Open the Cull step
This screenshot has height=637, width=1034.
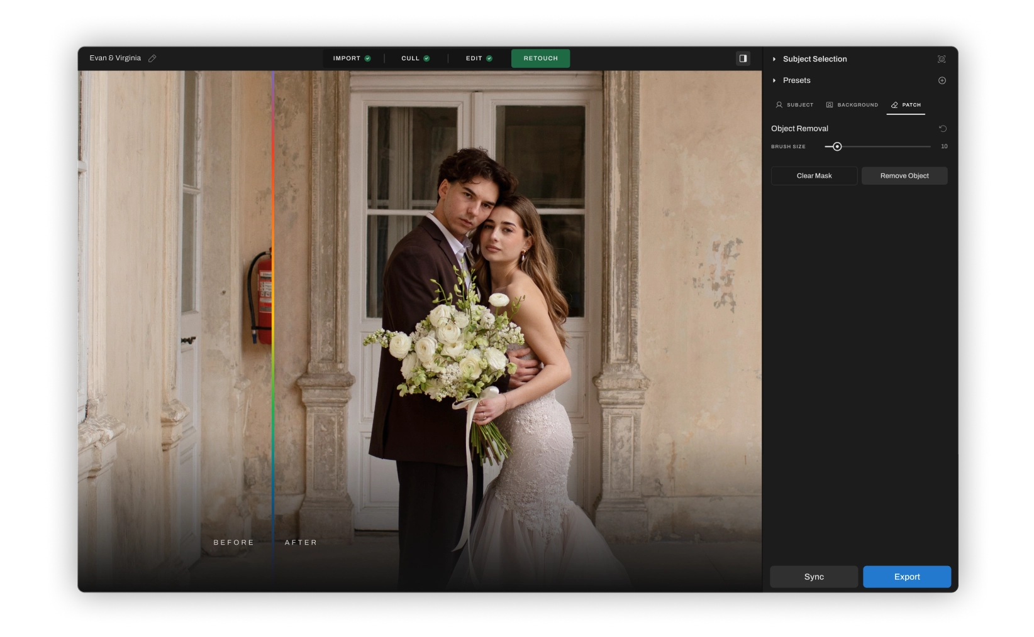pos(415,58)
